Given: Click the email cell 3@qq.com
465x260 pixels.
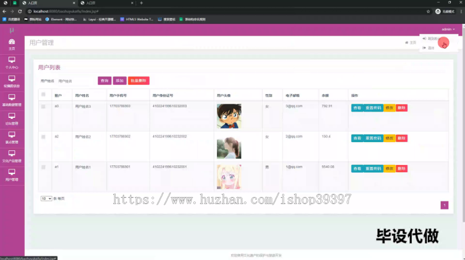Looking at the screenshot, I should point(294,106).
